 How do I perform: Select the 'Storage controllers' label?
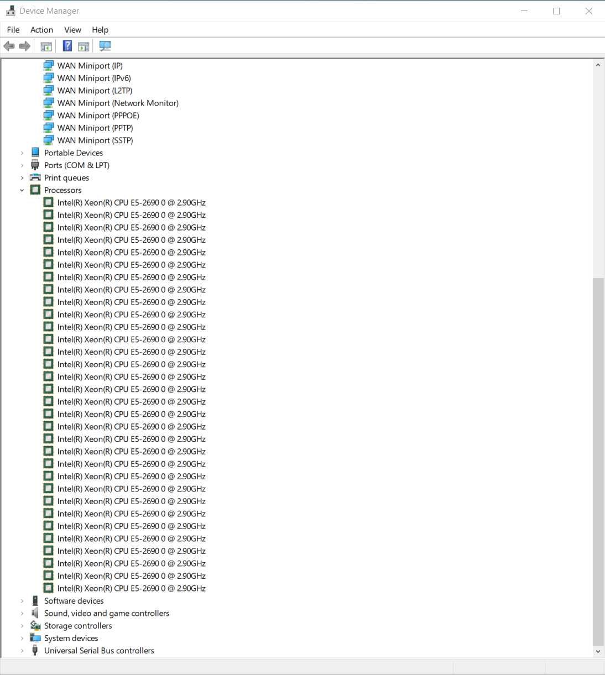(x=78, y=626)
